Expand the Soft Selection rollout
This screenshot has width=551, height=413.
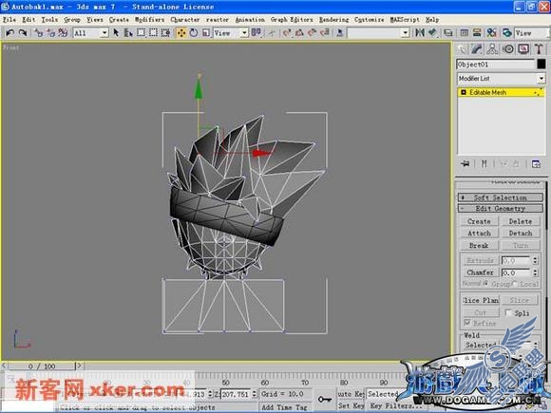point(501,197)
